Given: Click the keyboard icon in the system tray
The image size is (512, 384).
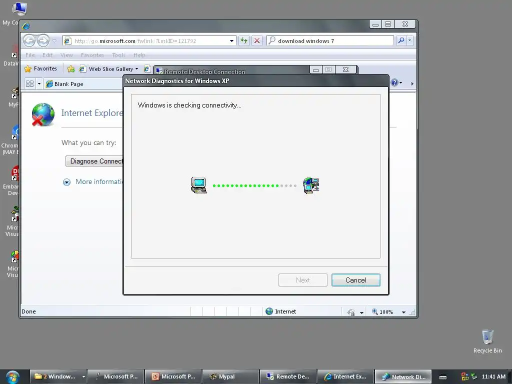Looking at the screenshot, I should coord(443,377).
